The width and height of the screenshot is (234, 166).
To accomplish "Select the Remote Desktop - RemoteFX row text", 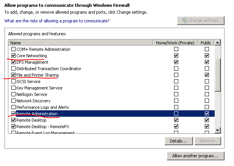I will 43,127.
